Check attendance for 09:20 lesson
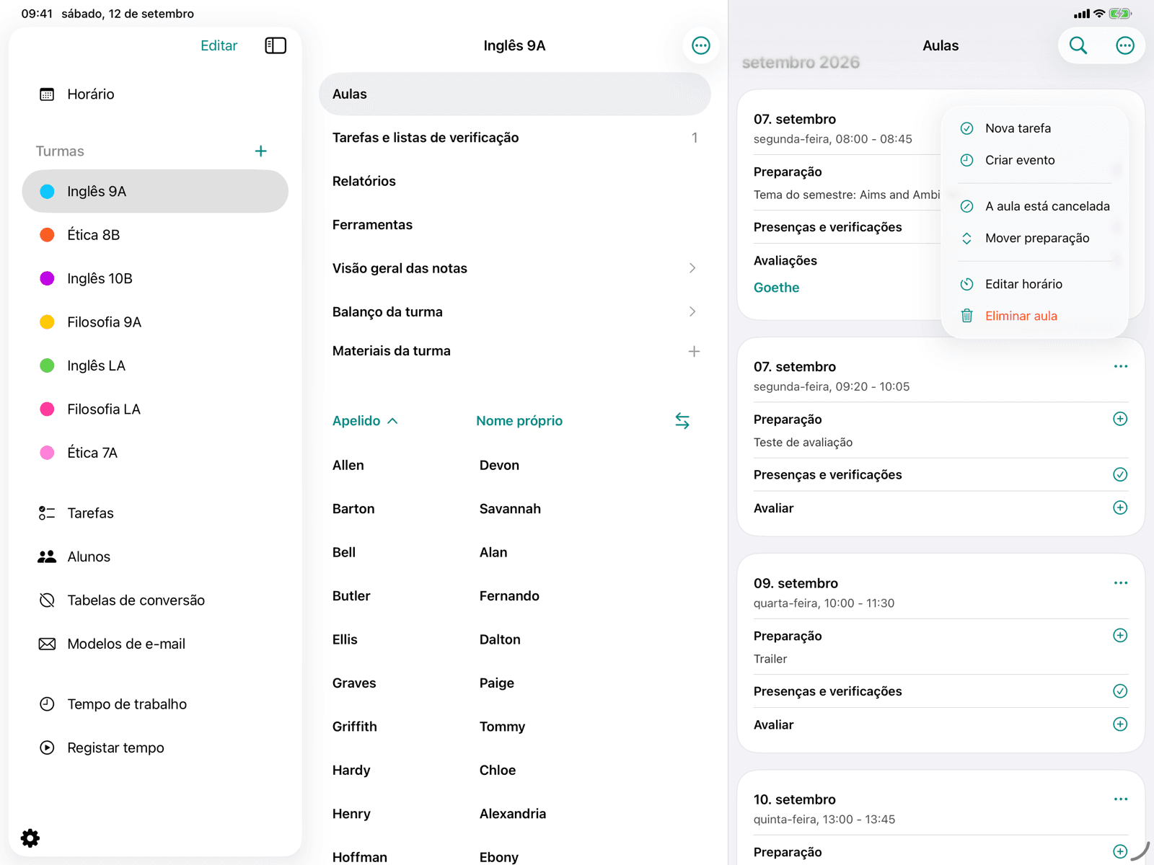 tap(1120, 474)
